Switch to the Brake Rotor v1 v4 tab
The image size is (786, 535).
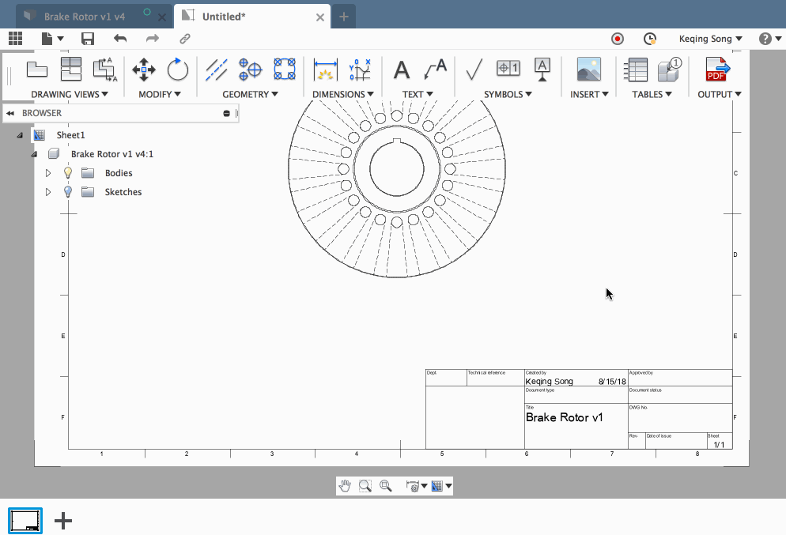(85, 16)
